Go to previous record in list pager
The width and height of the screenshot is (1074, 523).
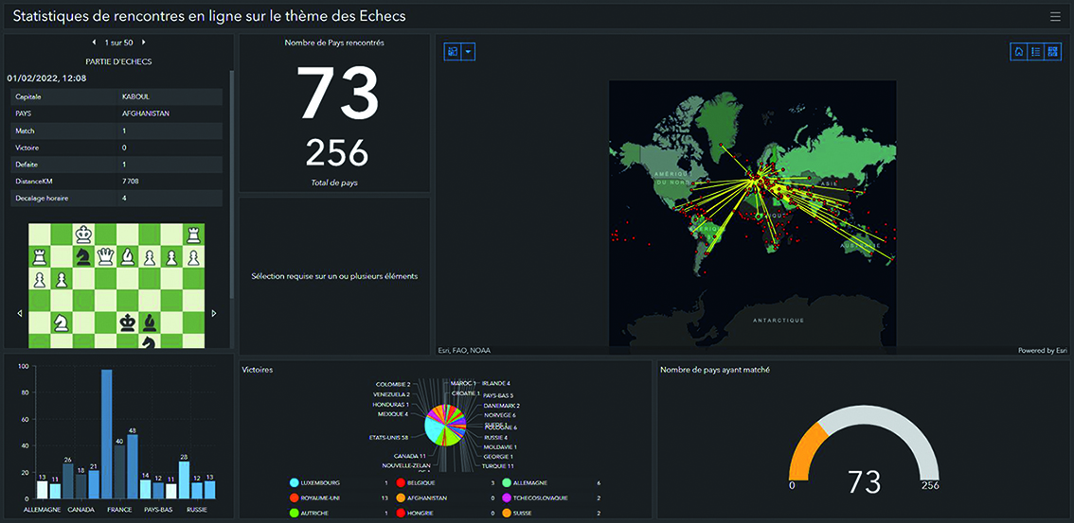(x=94, y=43)
